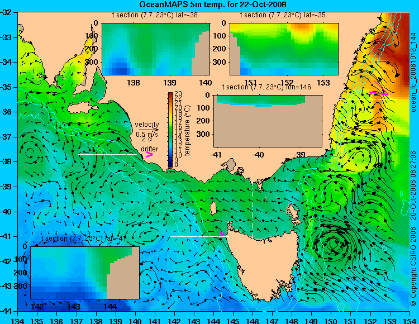Click the "velocity" legend label
Image resolution: width=419 pixels, height=324 pixels.
click(x=147, y=125)
